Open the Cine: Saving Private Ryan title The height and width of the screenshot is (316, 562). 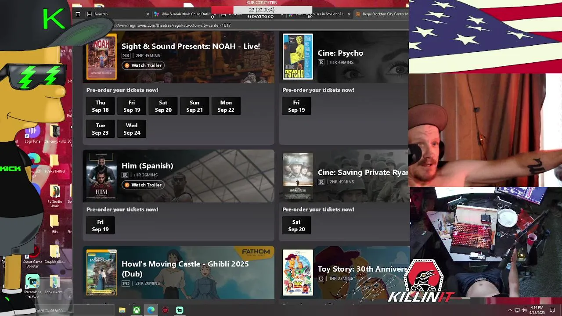363,172
